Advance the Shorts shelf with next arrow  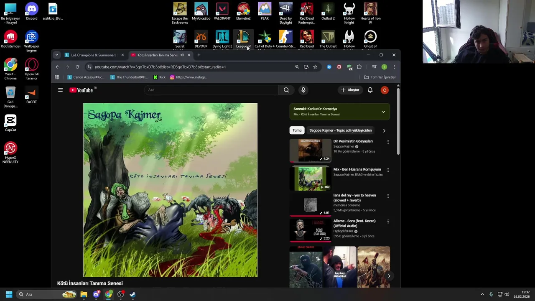click(389, 276)
